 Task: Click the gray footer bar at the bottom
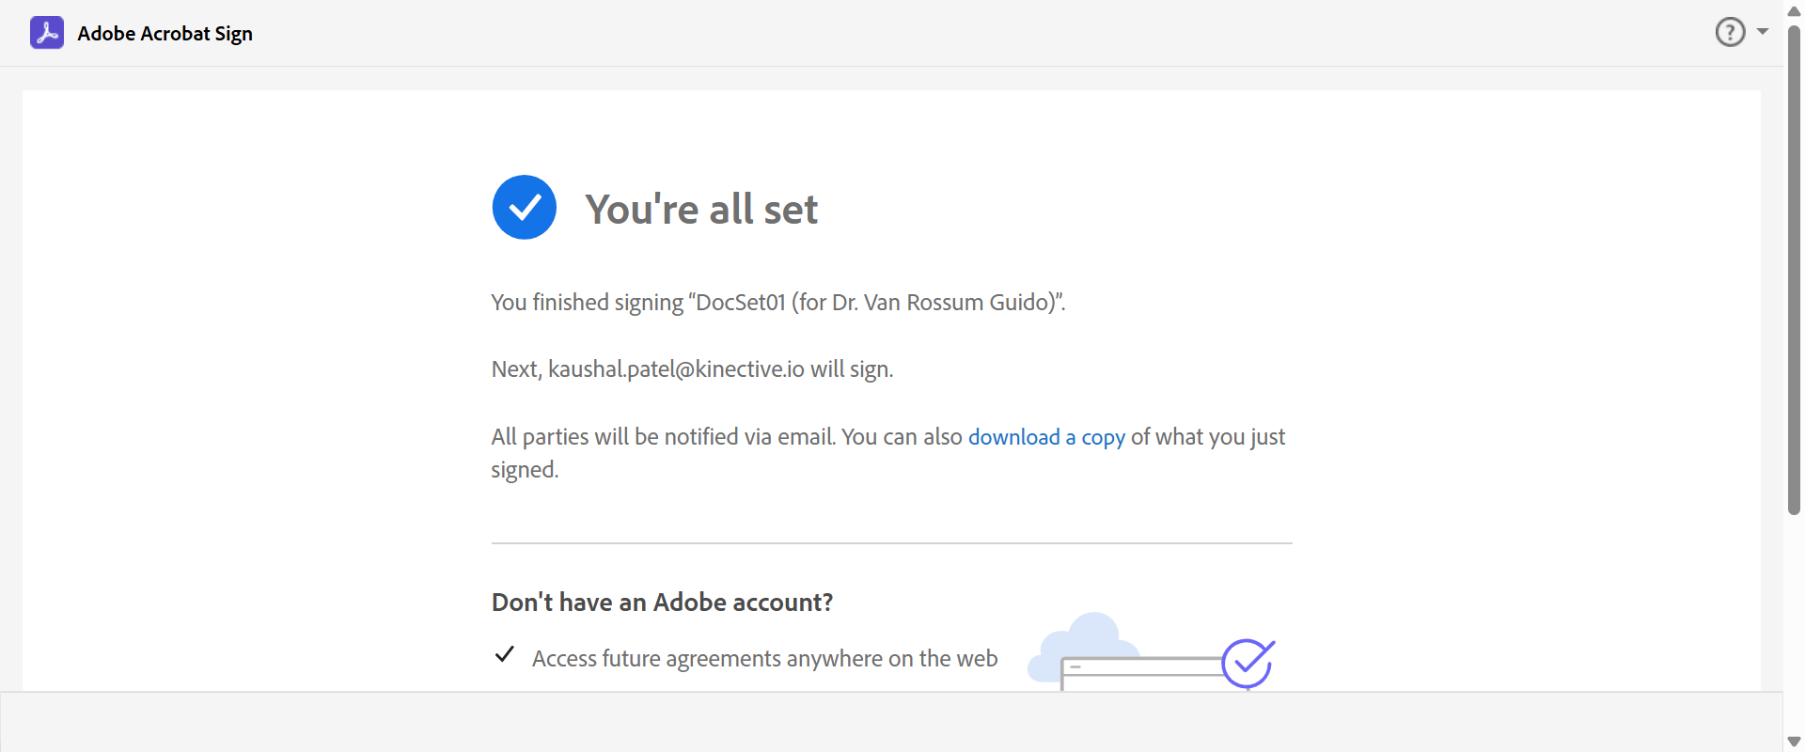tap(891, 722)
